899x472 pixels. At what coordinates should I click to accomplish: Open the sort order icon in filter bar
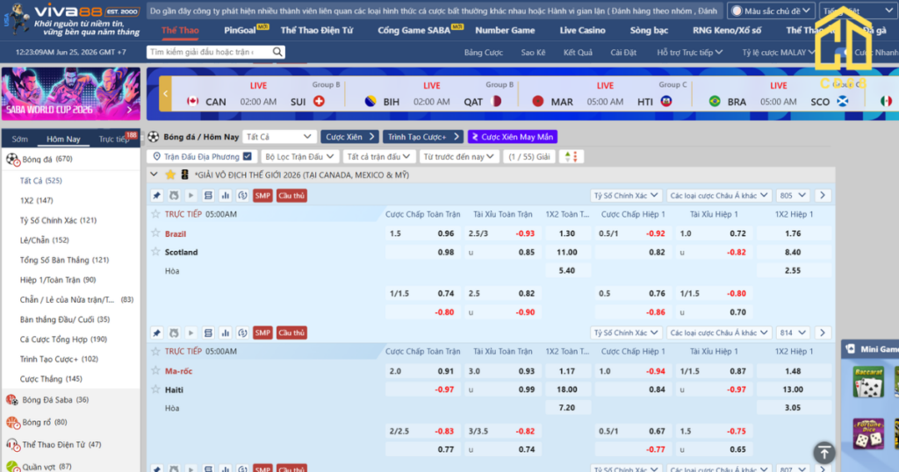click(x=571, y=156)
